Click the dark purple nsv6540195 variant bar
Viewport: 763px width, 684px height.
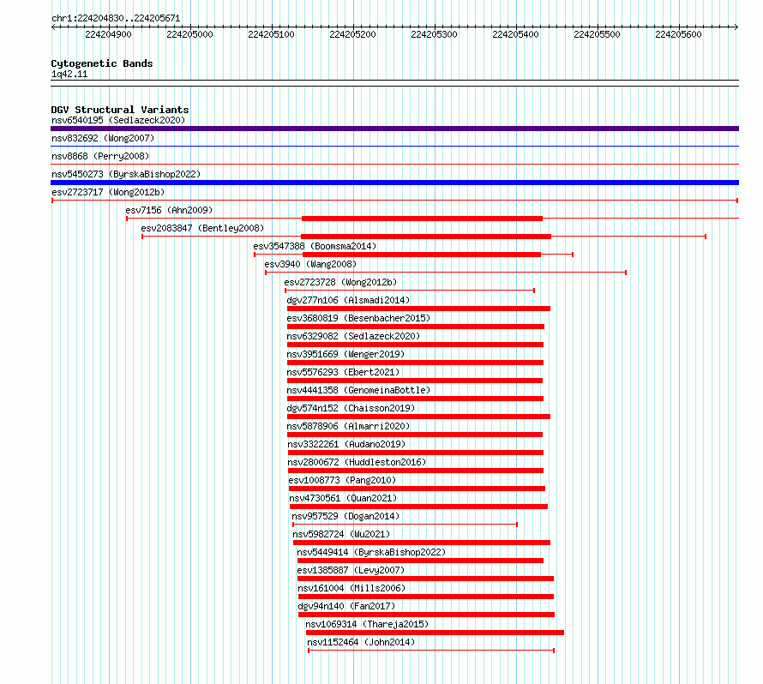(x=394, y=129)
